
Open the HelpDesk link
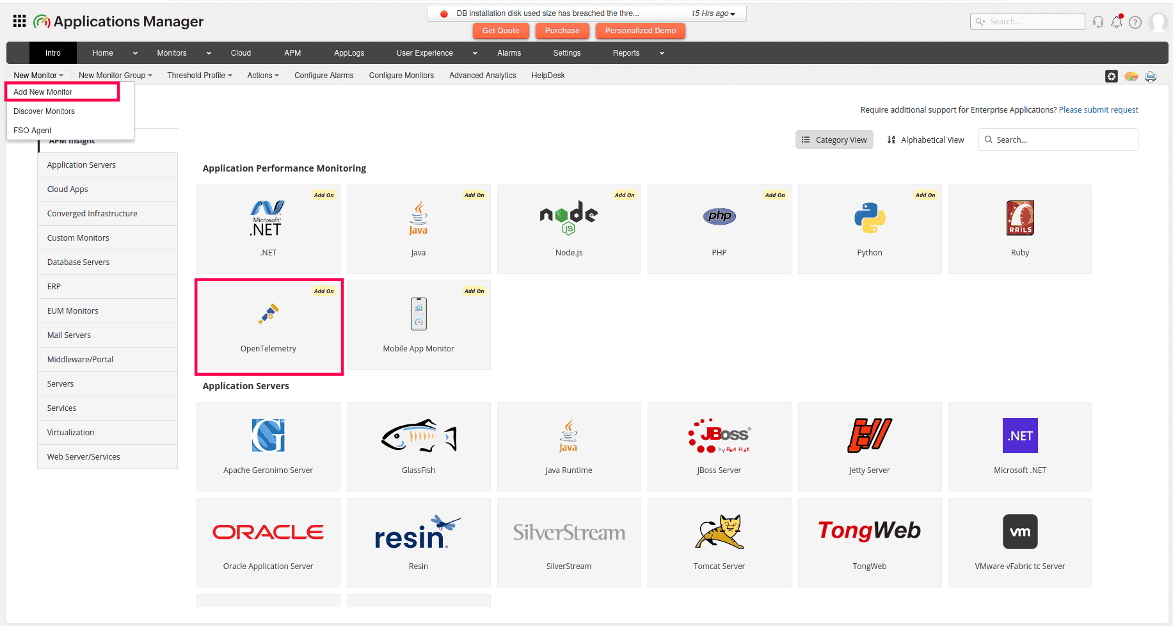548,76
